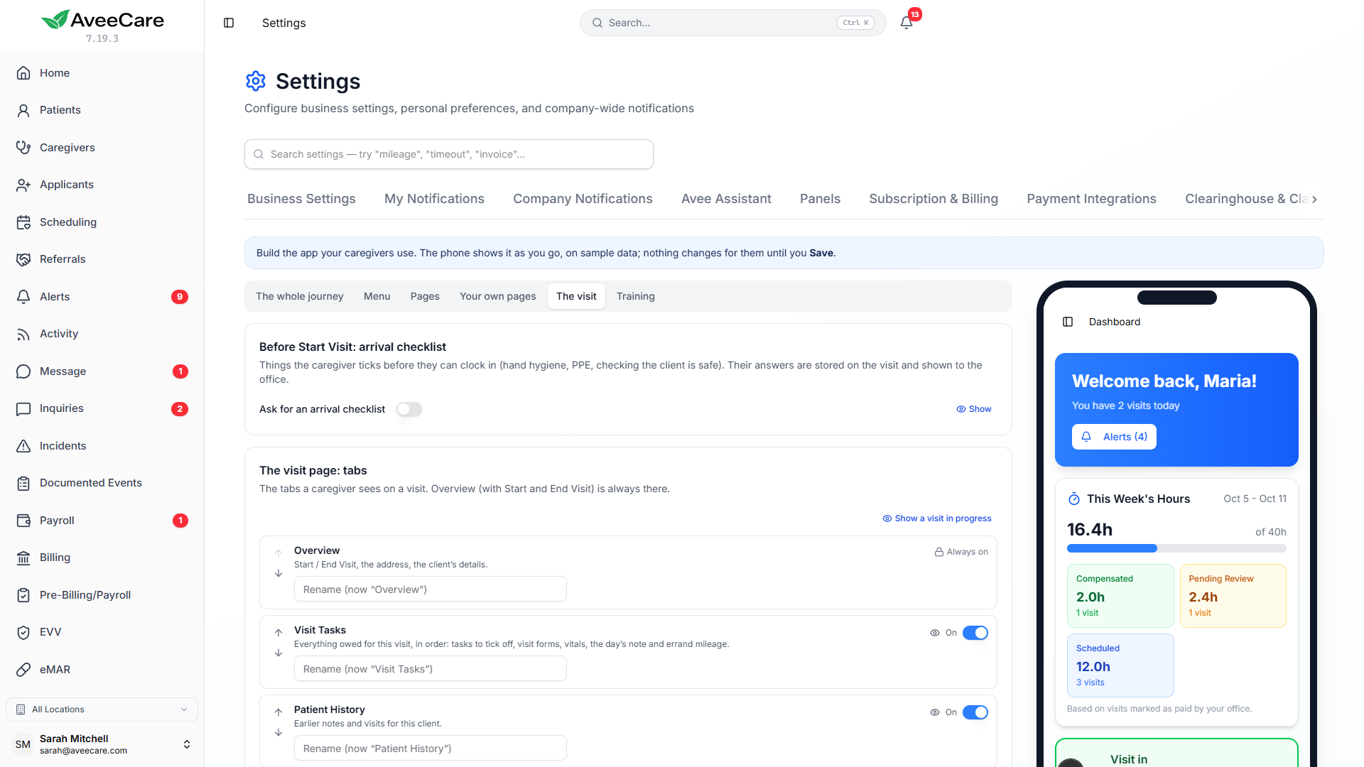Image resolution: width=1364 pixels, height=767 pixels.
Task: Click Rename Visit Tasks input field
Action: point(431,669)
